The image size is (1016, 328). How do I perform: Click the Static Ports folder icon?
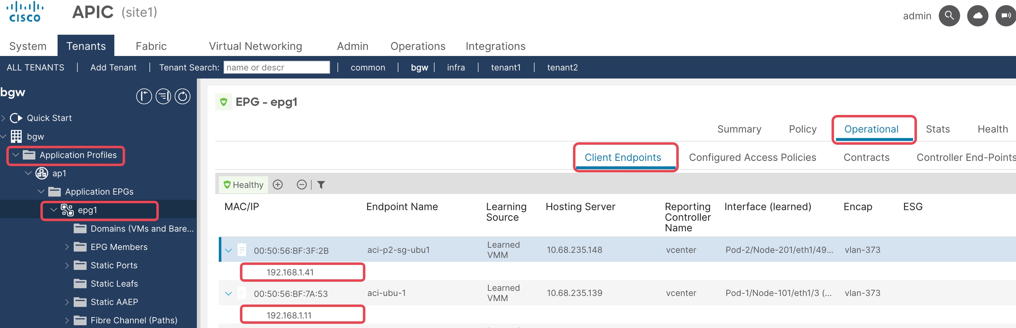tap(80, 265)
